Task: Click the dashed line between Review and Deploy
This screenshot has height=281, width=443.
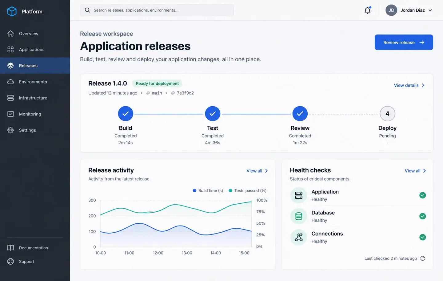Action: point(344,114)
